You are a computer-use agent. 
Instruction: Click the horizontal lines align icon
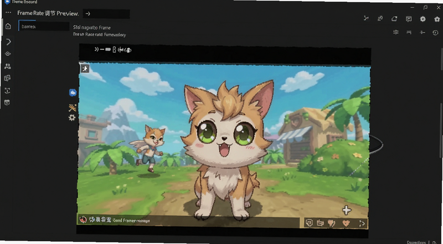(x=409, y=32)
